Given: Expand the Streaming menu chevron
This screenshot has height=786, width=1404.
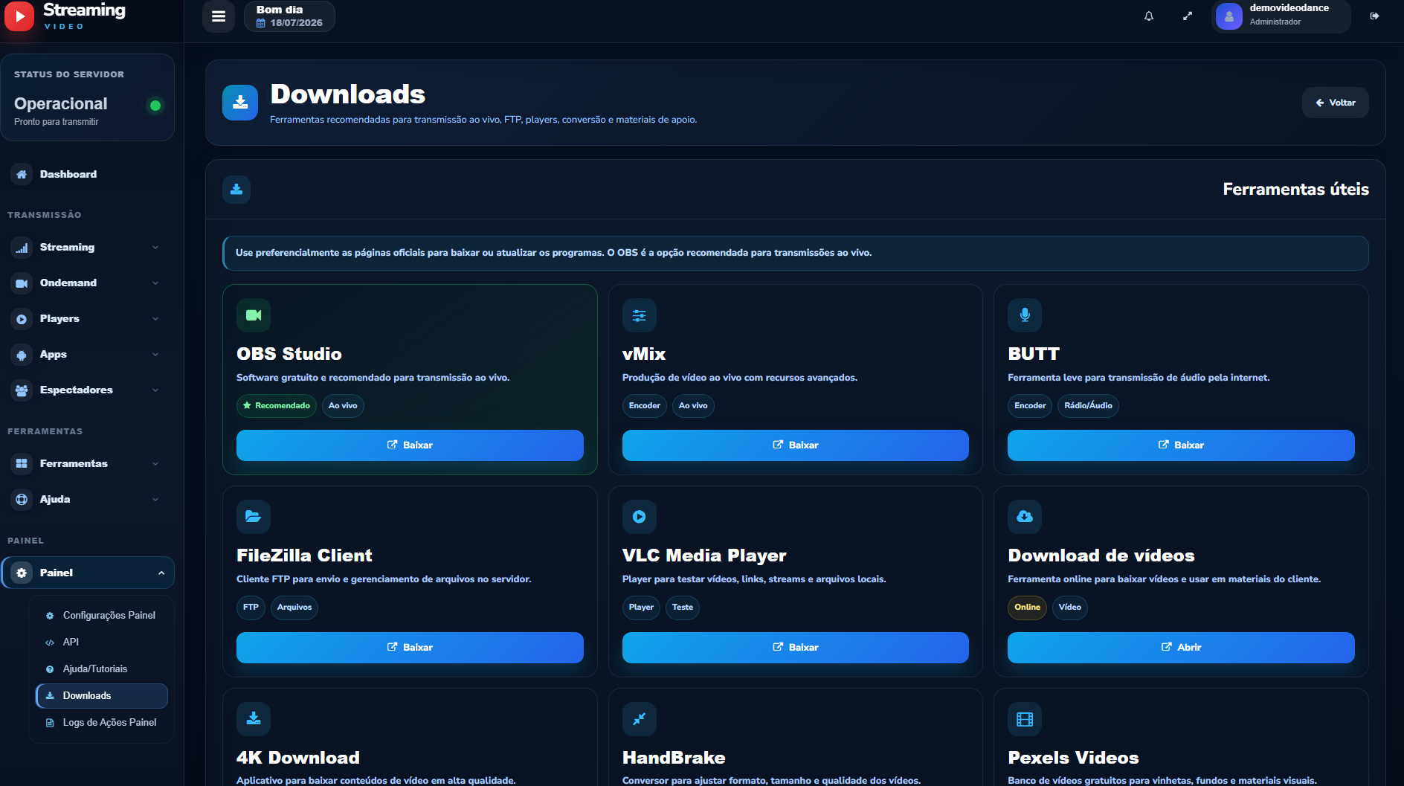Looking at the screenshot, I should click(155, 247).
